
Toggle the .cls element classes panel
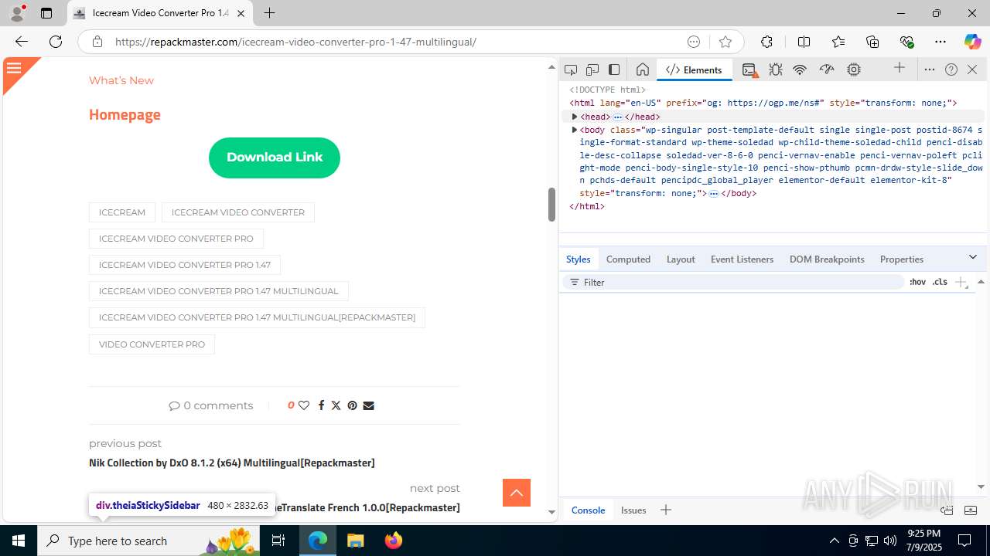[x=940, y=283]
